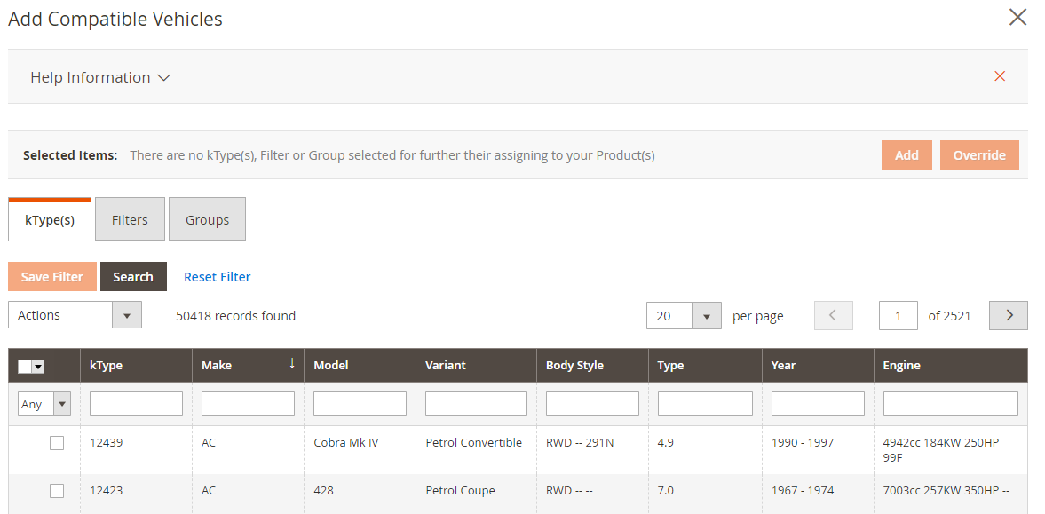Viewport: 1045px width, 514px height.
Task: Open the select-all checkbox dropdown in header
Action: (38, 366)
